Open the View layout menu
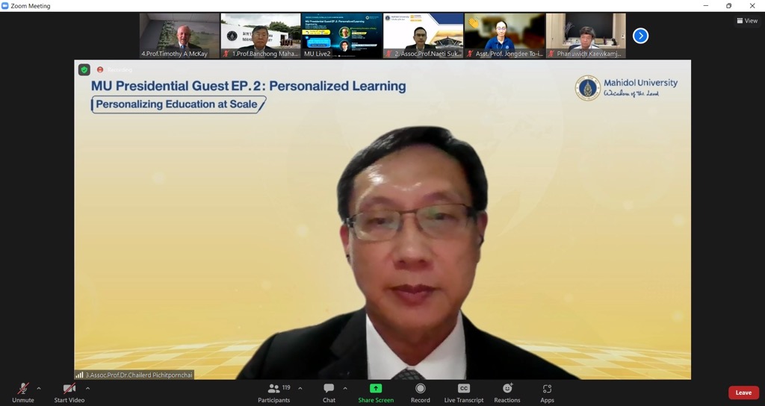Image resolution: width=765 pixels, height=406 pixels. (x=747, y=20)
